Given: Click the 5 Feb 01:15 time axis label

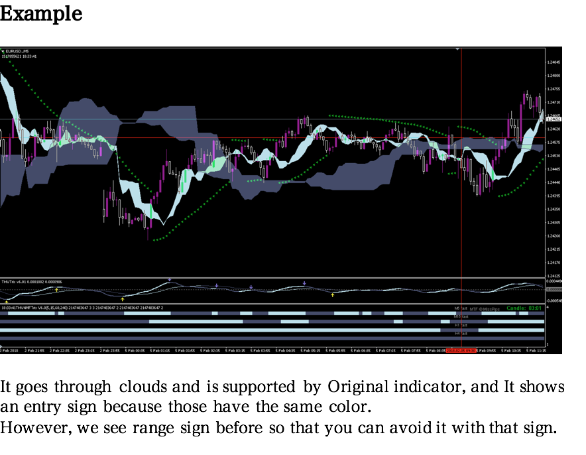Looking at the screenshot, I should coord(160,351).
